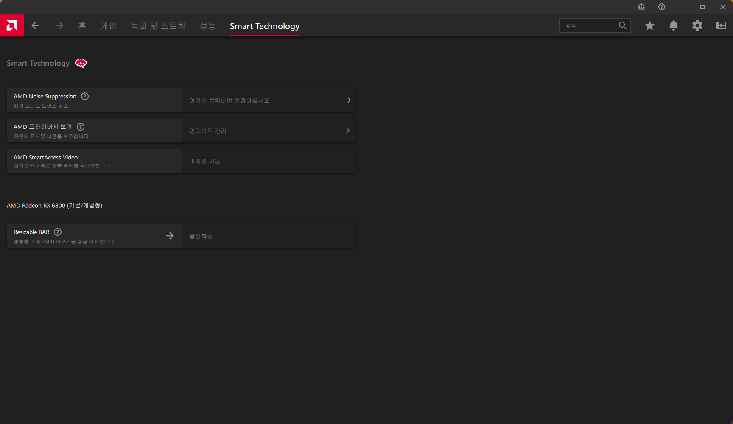Viewport: 733px width, 424px height.
Task: Click the 활성화됨 status text
Action: pyautogui.click(x=201, y=236)
